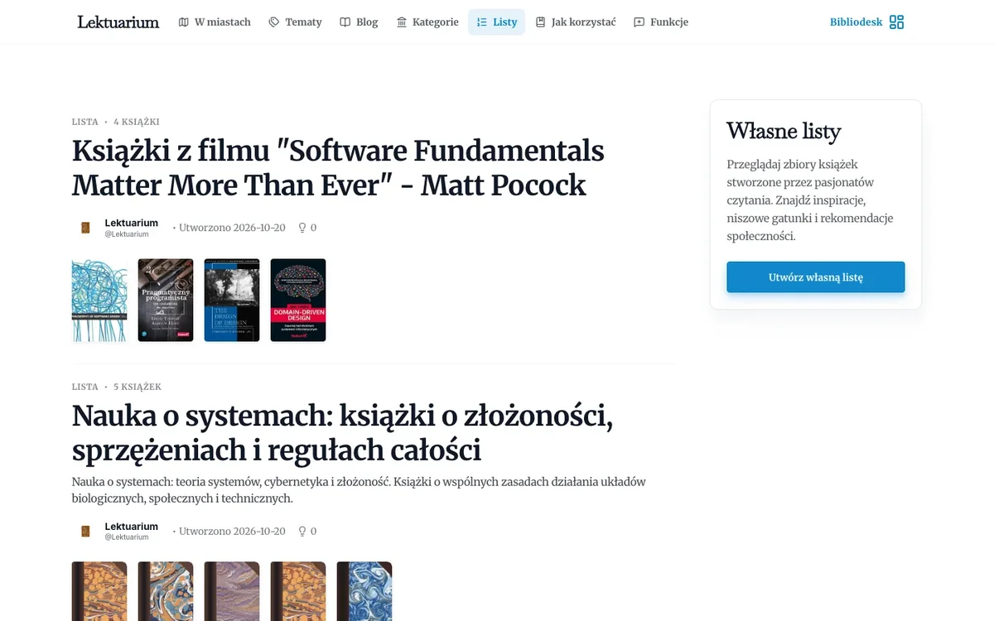Click the library icon beside Kategorie
Viewport: 994px width, 621px height.
402,22
